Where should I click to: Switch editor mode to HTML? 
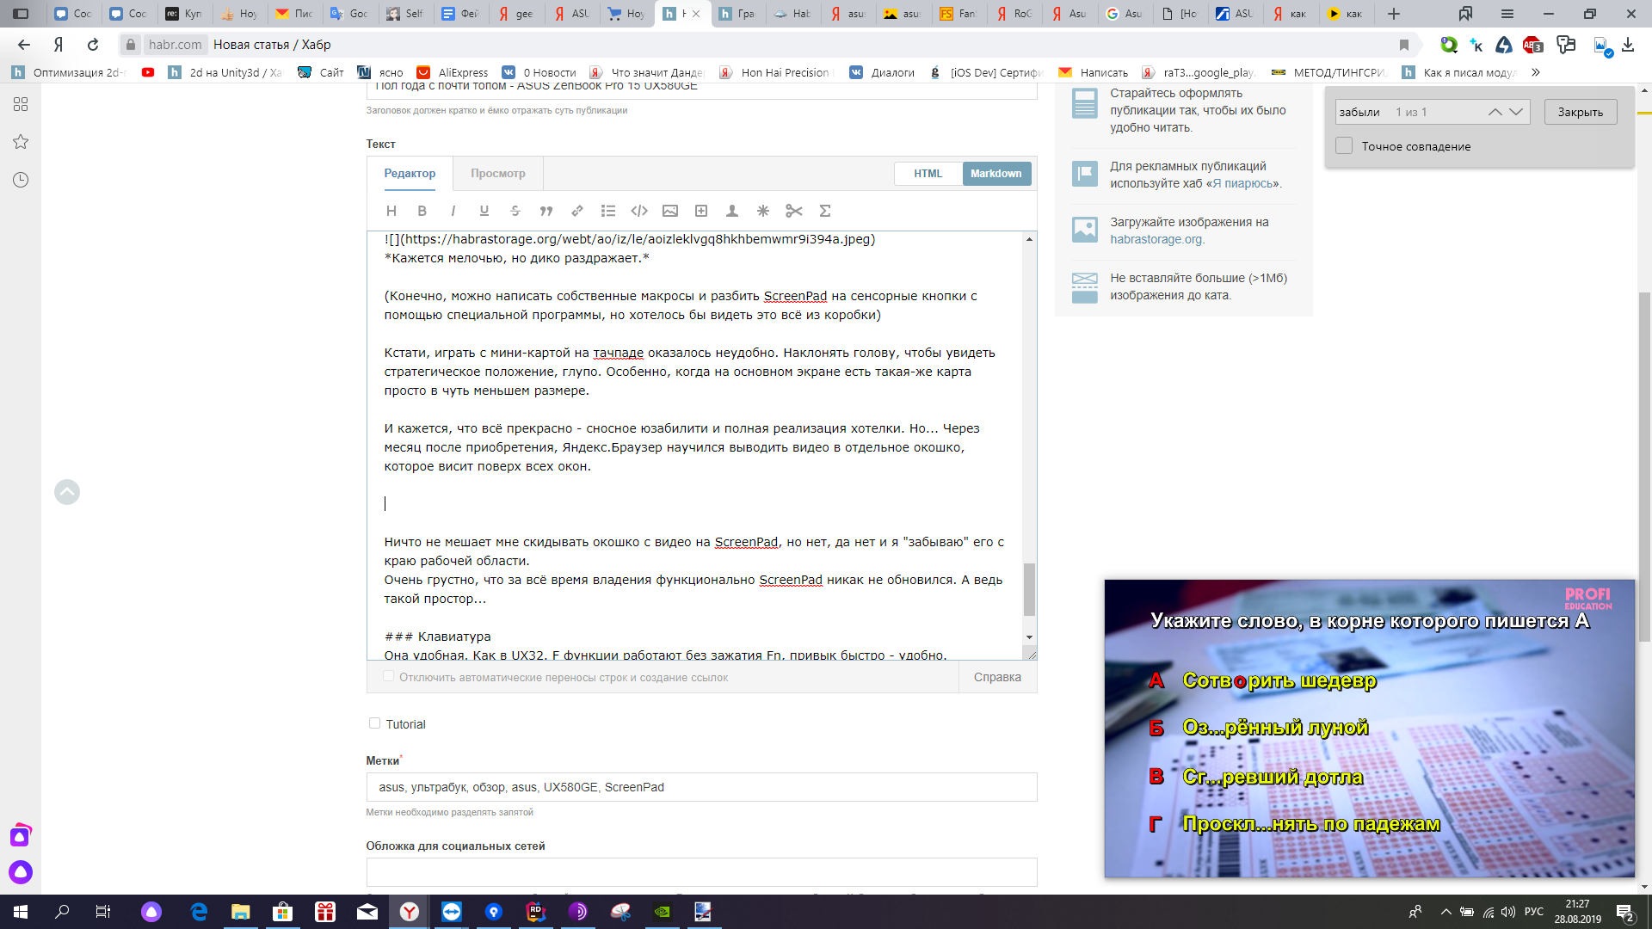tap(928, 173)
